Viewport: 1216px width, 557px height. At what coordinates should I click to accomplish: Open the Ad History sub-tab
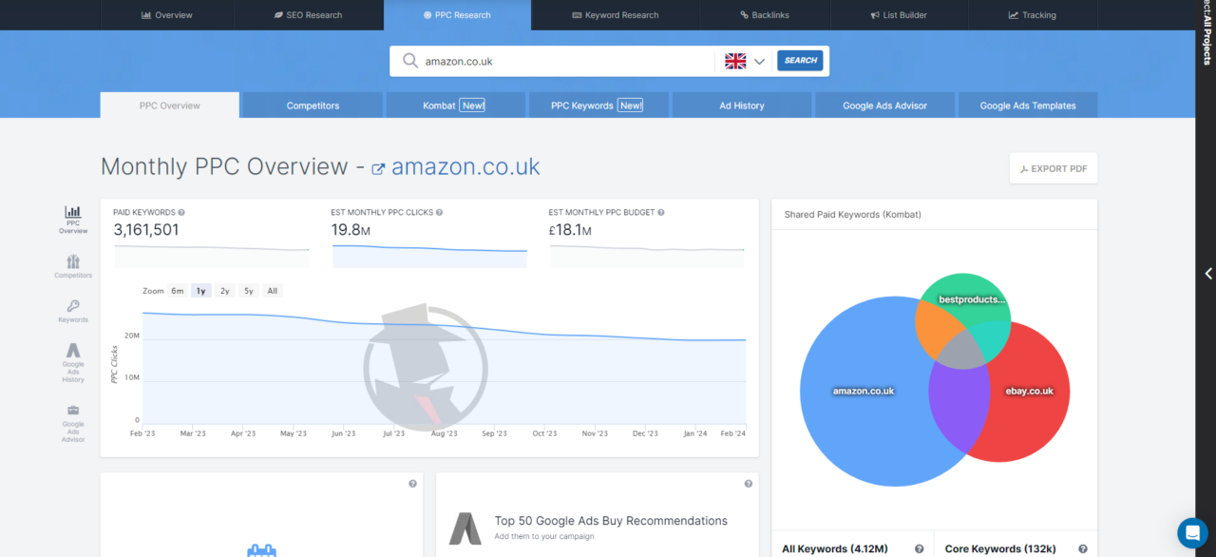(x=741, y=105)
